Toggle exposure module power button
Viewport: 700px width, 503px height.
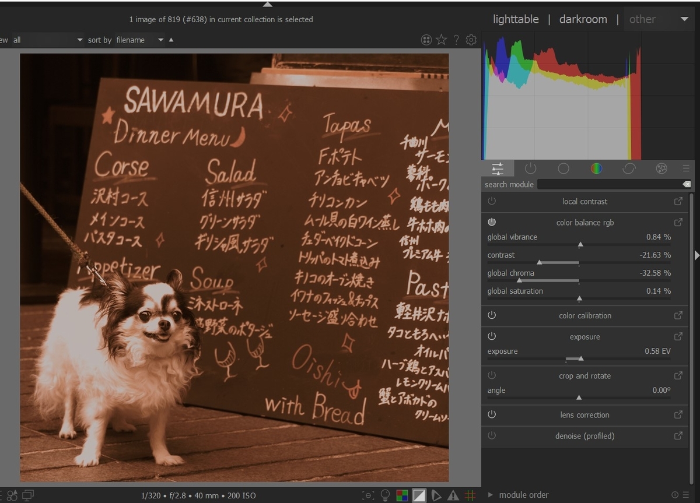pyautogui.click(x=492, y=336)
